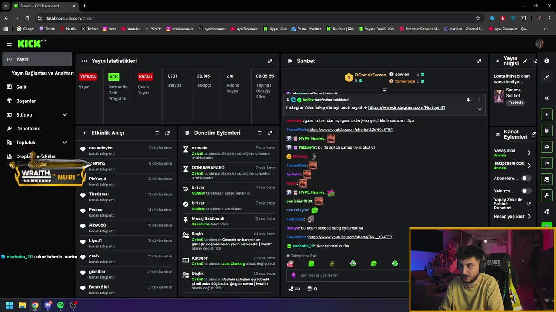Image resolution: width=556 pixels, height=312 pixels.
Task: Open Discord from the taskbar
Action: tap(48, 305)
